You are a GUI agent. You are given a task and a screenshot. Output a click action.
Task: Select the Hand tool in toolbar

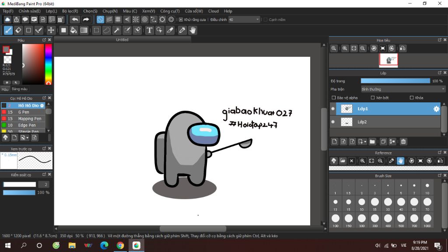pyautogui.click(x=192, y=30)
